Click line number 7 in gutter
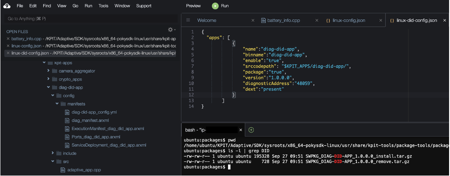The height and width of the screenshot is (176, 450). (192, 66)
